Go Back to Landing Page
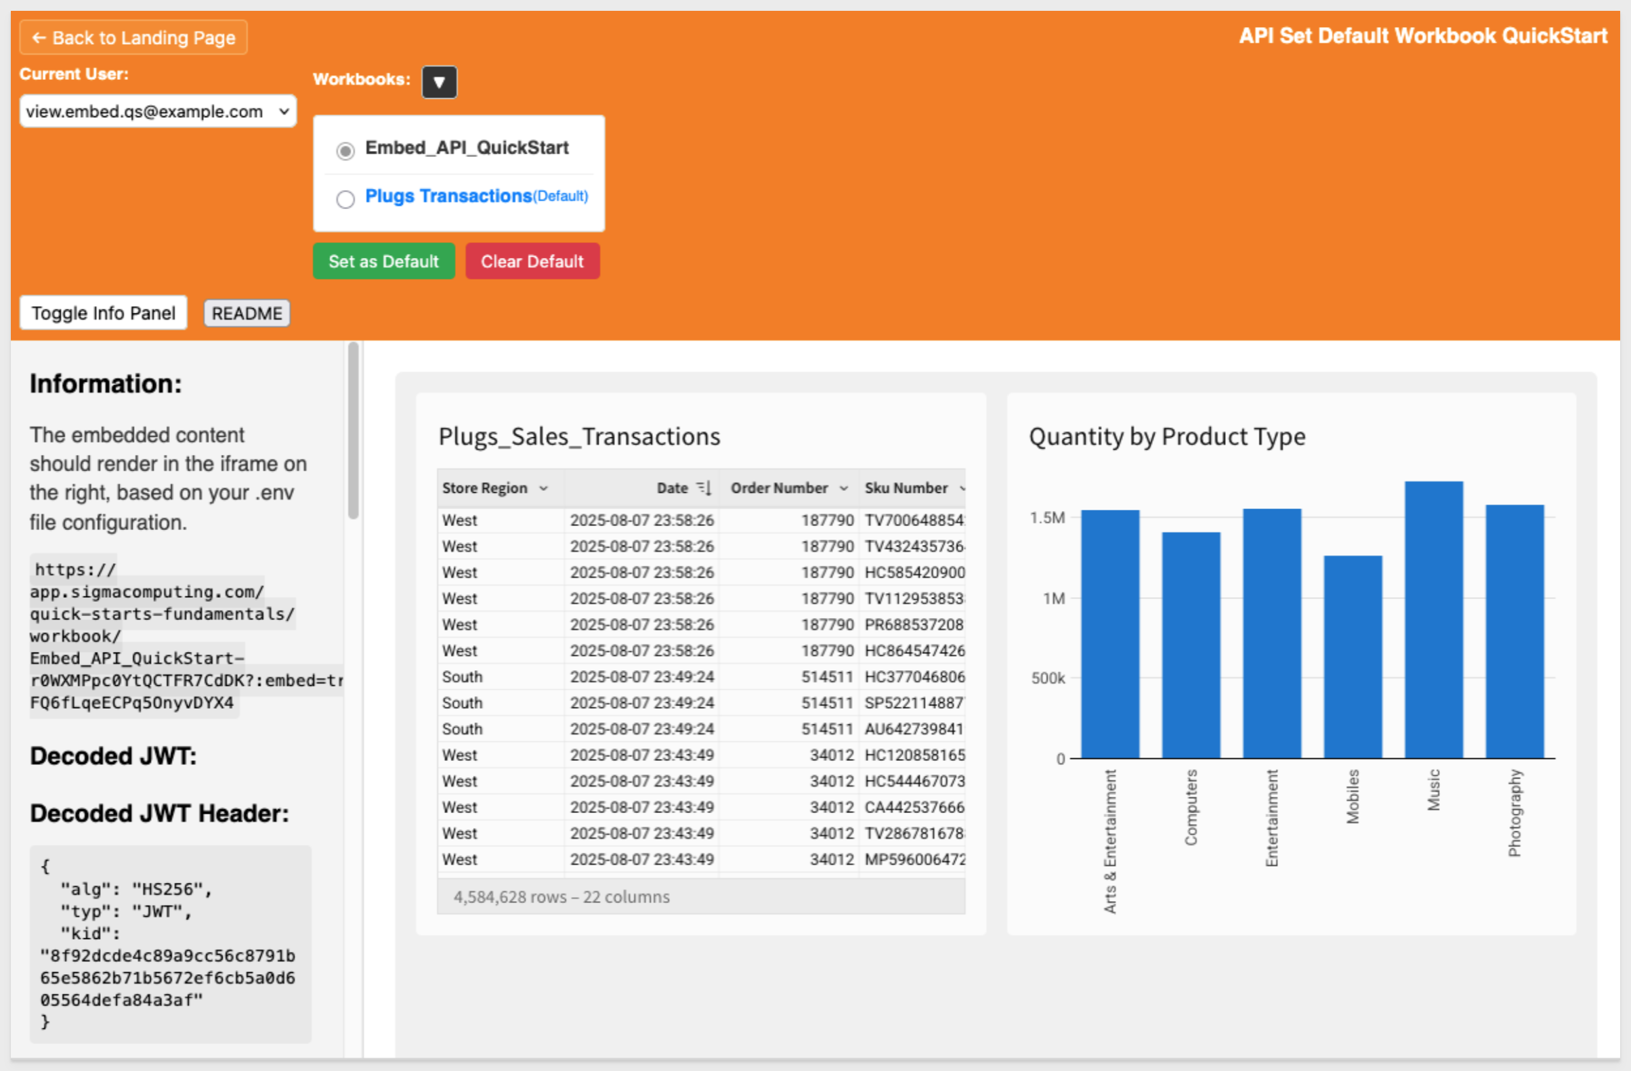The image size is (1631, 1071). coord(133,38)
